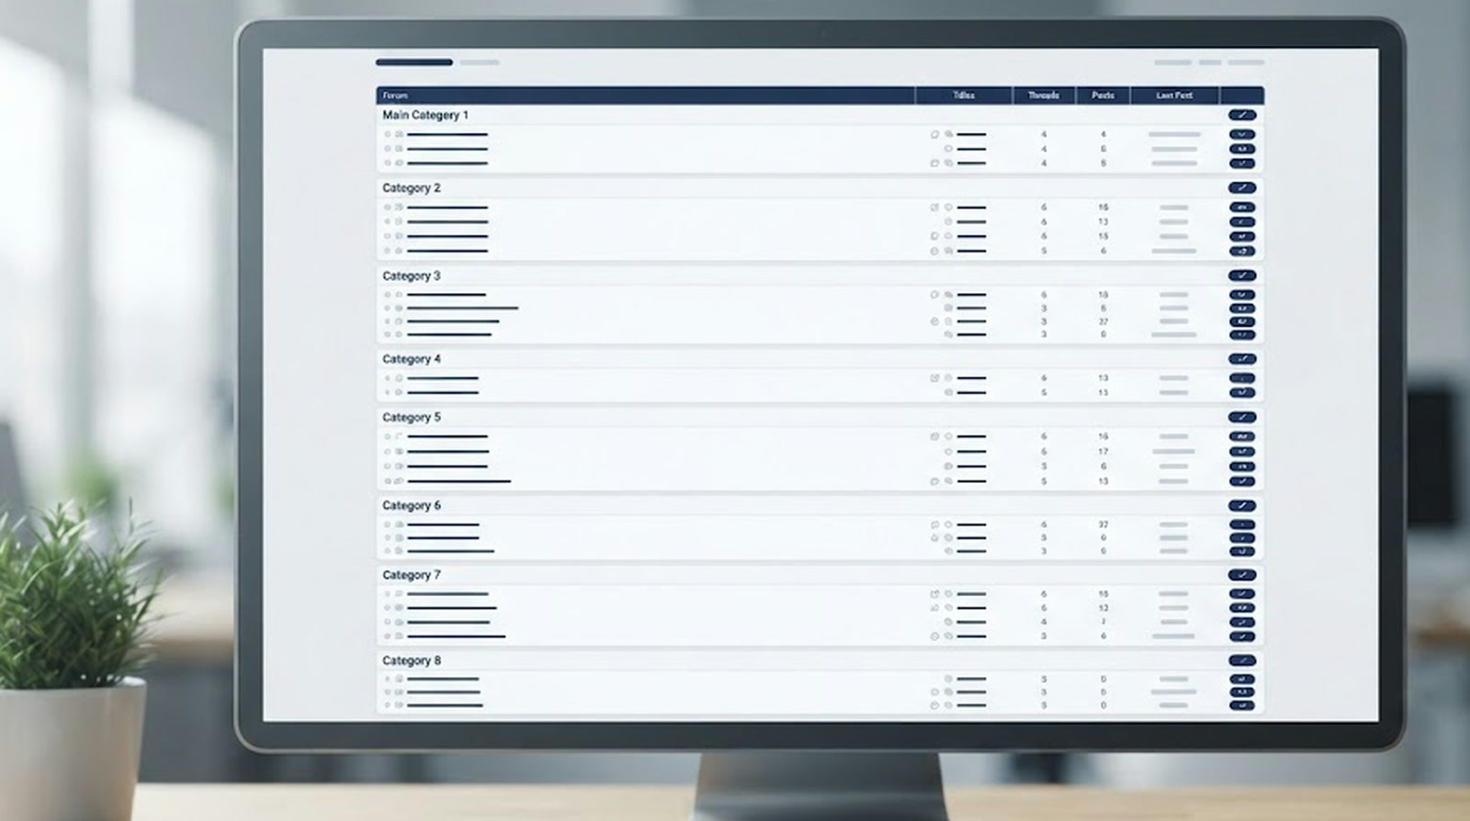This screenshot has width=1470, height=821.
Task: Open the Category 2 heading
Action: [412, 187]
